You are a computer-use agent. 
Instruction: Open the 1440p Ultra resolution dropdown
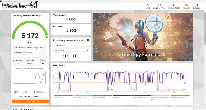point(71,50)
